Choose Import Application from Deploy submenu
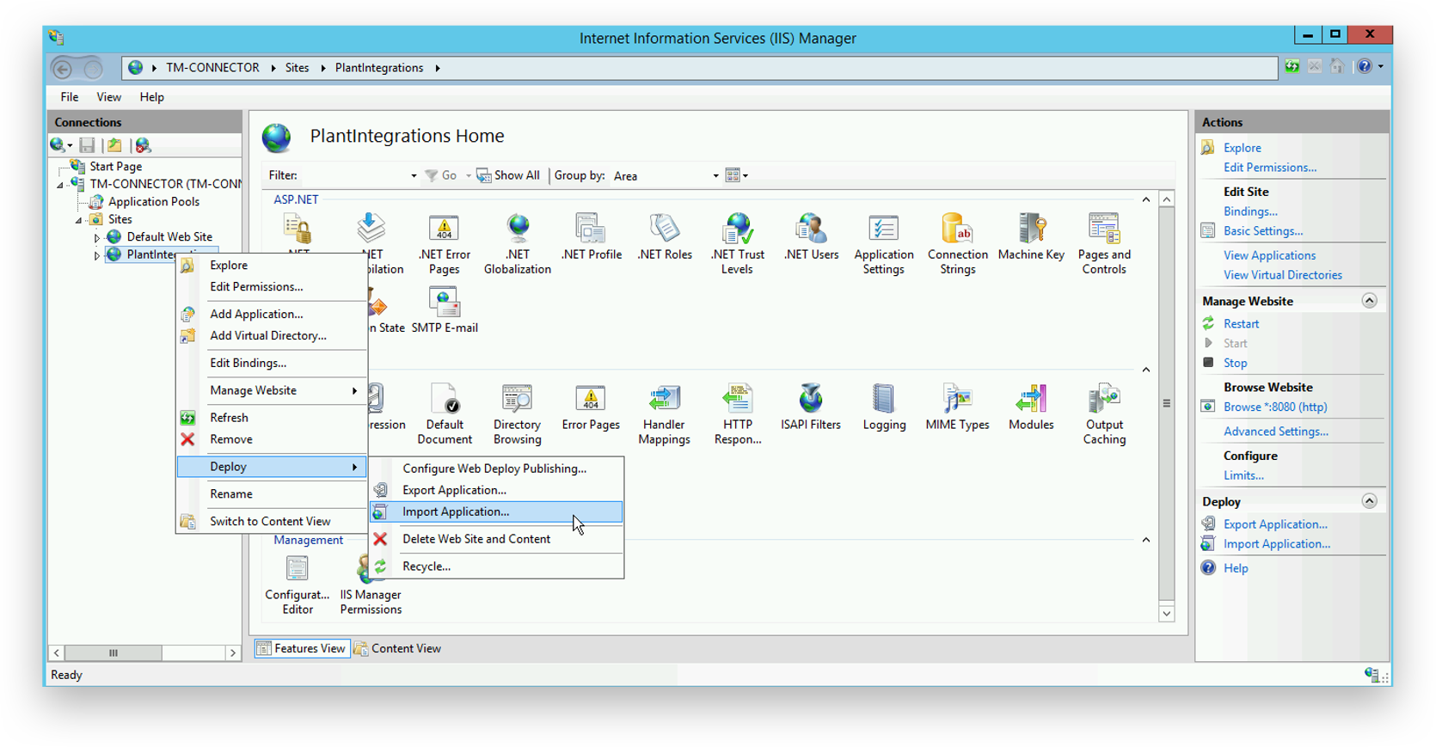Viewport: 1436px width, 747px height. (x=456, y=511)
